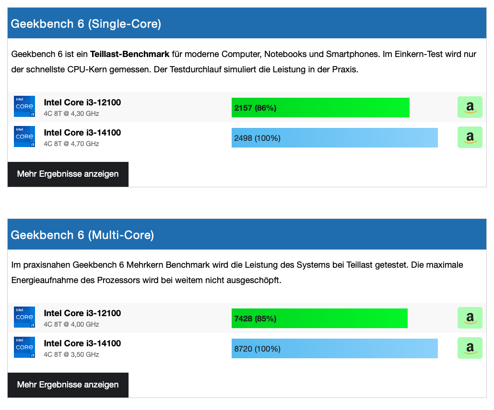494x410 pixels.
Task: Click Intel logo beside i3-14100 in Single-Core section
Action: pos(24,137)
